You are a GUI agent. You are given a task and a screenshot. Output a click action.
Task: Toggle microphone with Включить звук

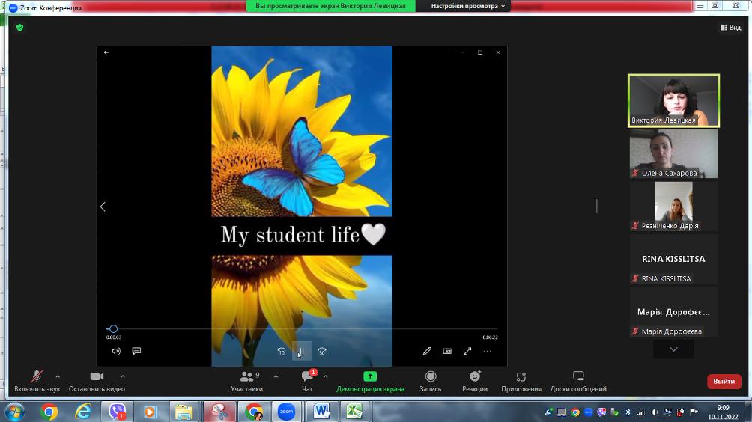(x=37, y=381)
